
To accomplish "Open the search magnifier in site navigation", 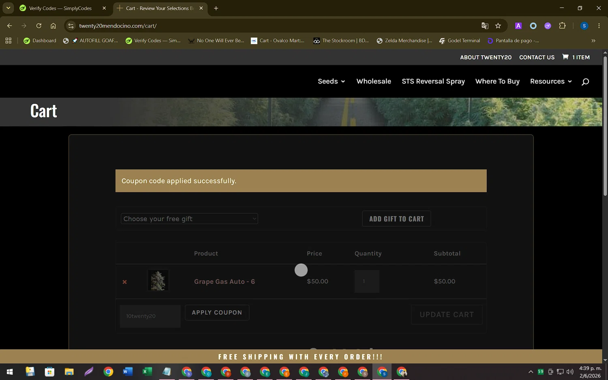I will (585, 82).
